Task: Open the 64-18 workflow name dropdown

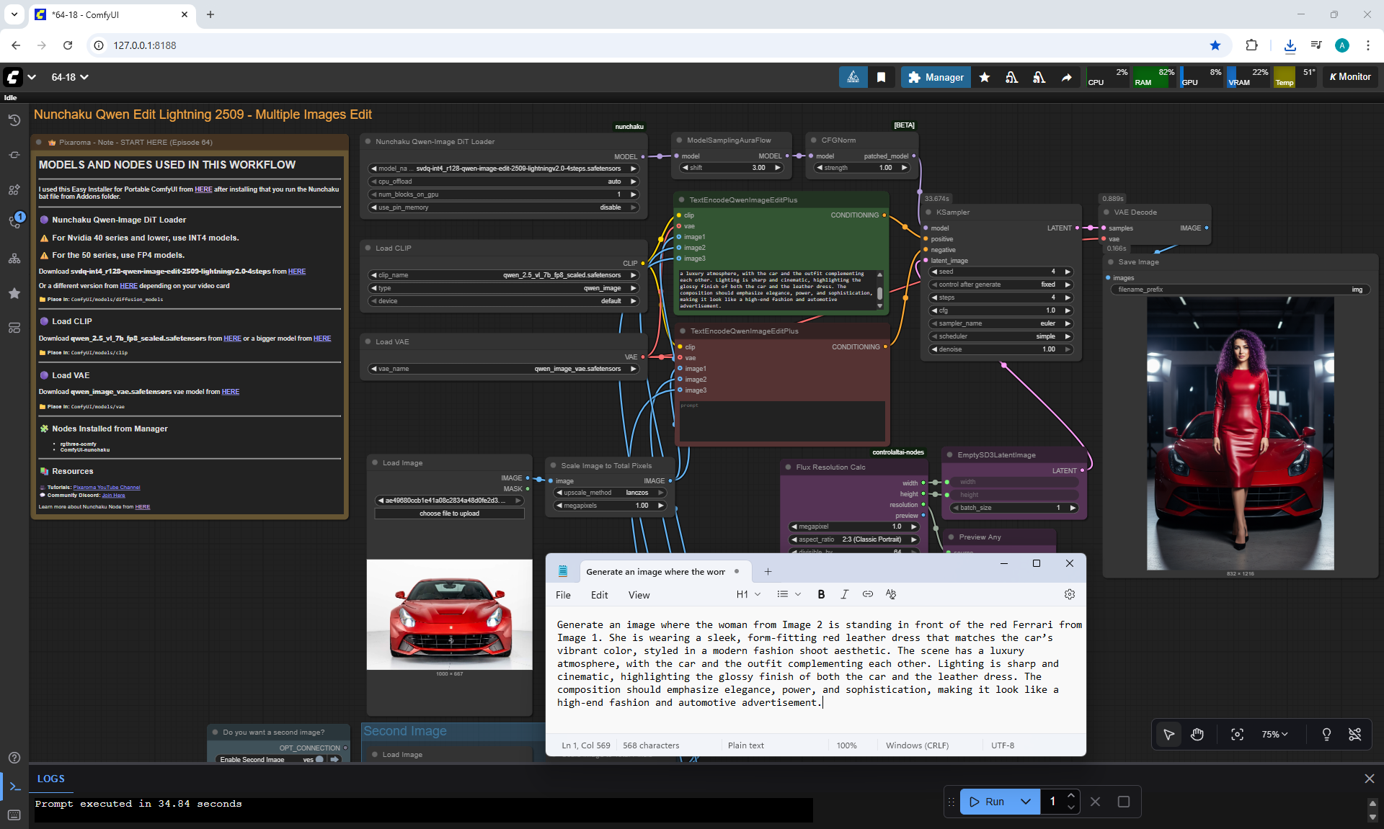Action: tap(70, 77)
